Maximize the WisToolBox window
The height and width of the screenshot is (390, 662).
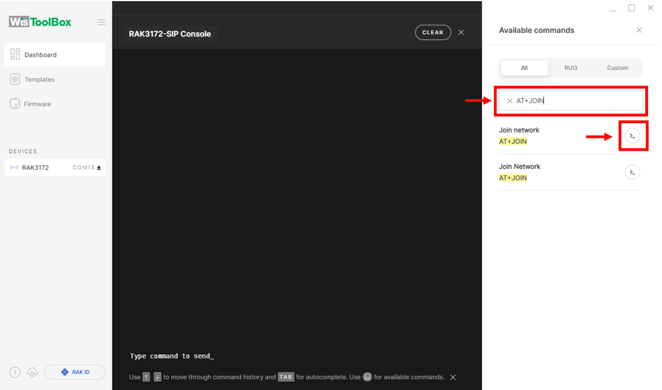[x=632, y=8]
